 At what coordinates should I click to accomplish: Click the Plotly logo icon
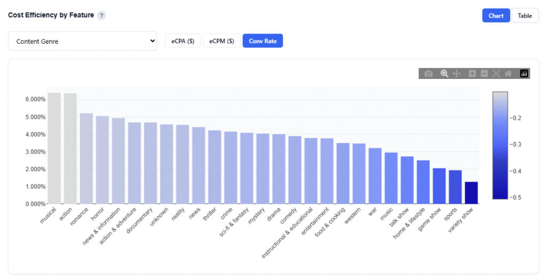click(524, 74)
